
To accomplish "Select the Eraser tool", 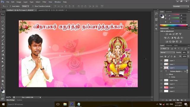I will coord(3,51).
